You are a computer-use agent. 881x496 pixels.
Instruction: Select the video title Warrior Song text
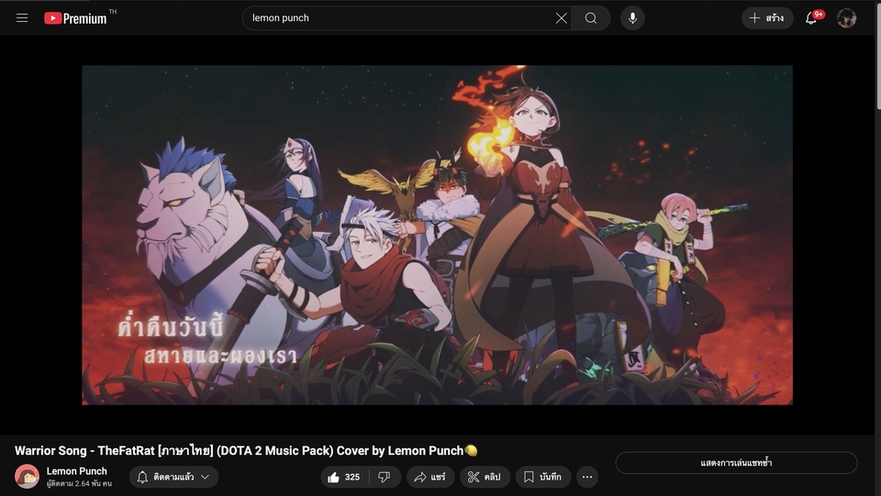246,450
